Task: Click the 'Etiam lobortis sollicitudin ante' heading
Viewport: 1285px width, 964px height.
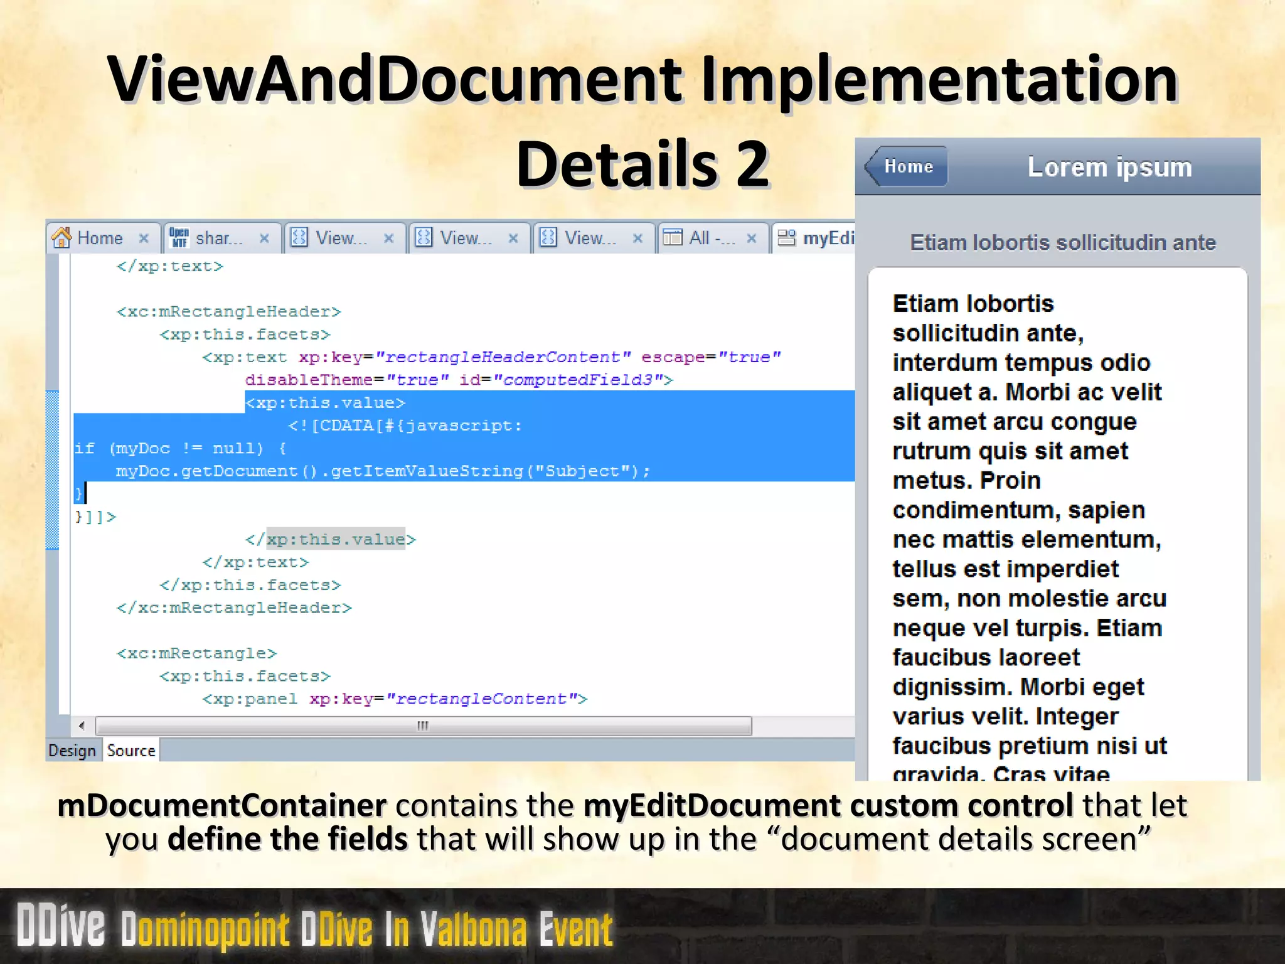Action: click(1063, 242)
